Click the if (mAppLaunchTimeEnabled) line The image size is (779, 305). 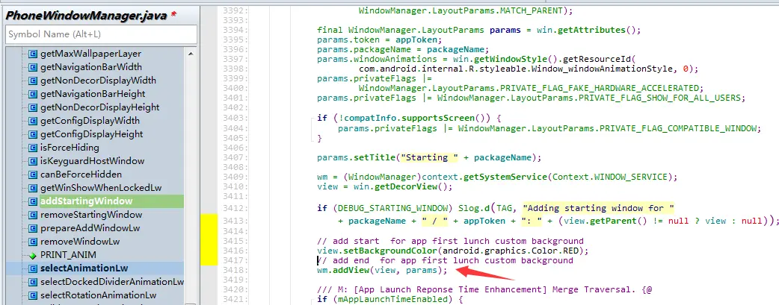tap(390, 299)
